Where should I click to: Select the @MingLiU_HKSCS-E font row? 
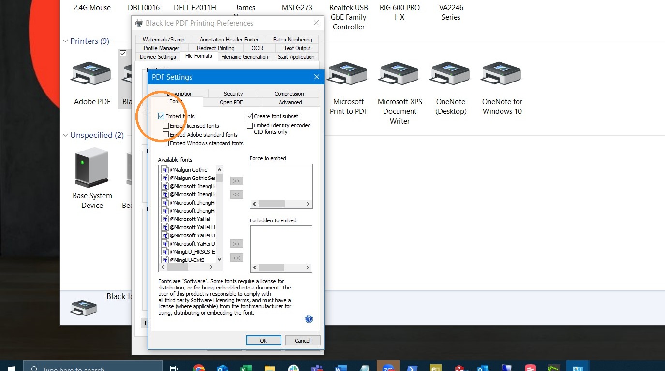pyautogui.click(x=188, y=252)
